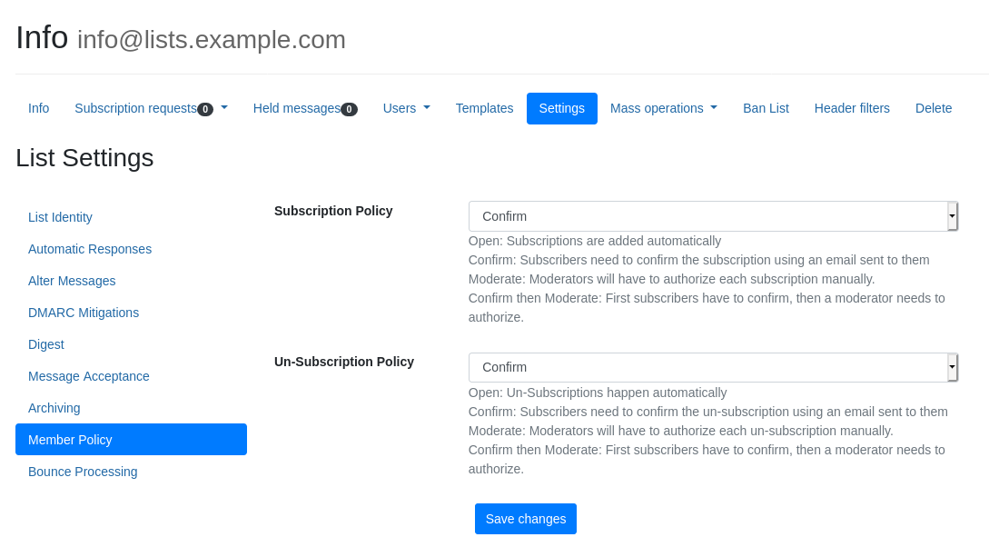Open the Subscription Policy dropdown
This screenshot has width=989, height=547.
(713, 216)
